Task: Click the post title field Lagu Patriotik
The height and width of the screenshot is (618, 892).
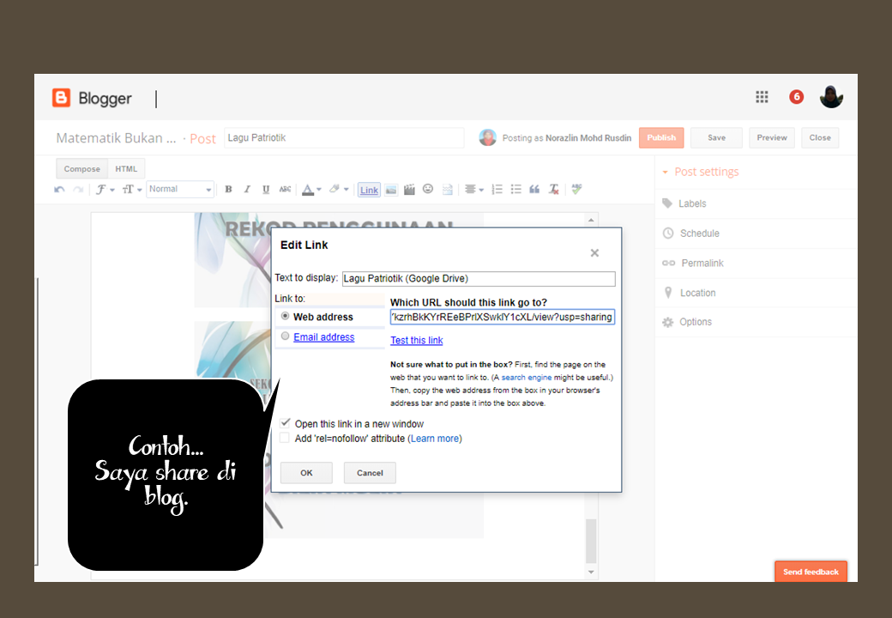Action: click(344, 137)
